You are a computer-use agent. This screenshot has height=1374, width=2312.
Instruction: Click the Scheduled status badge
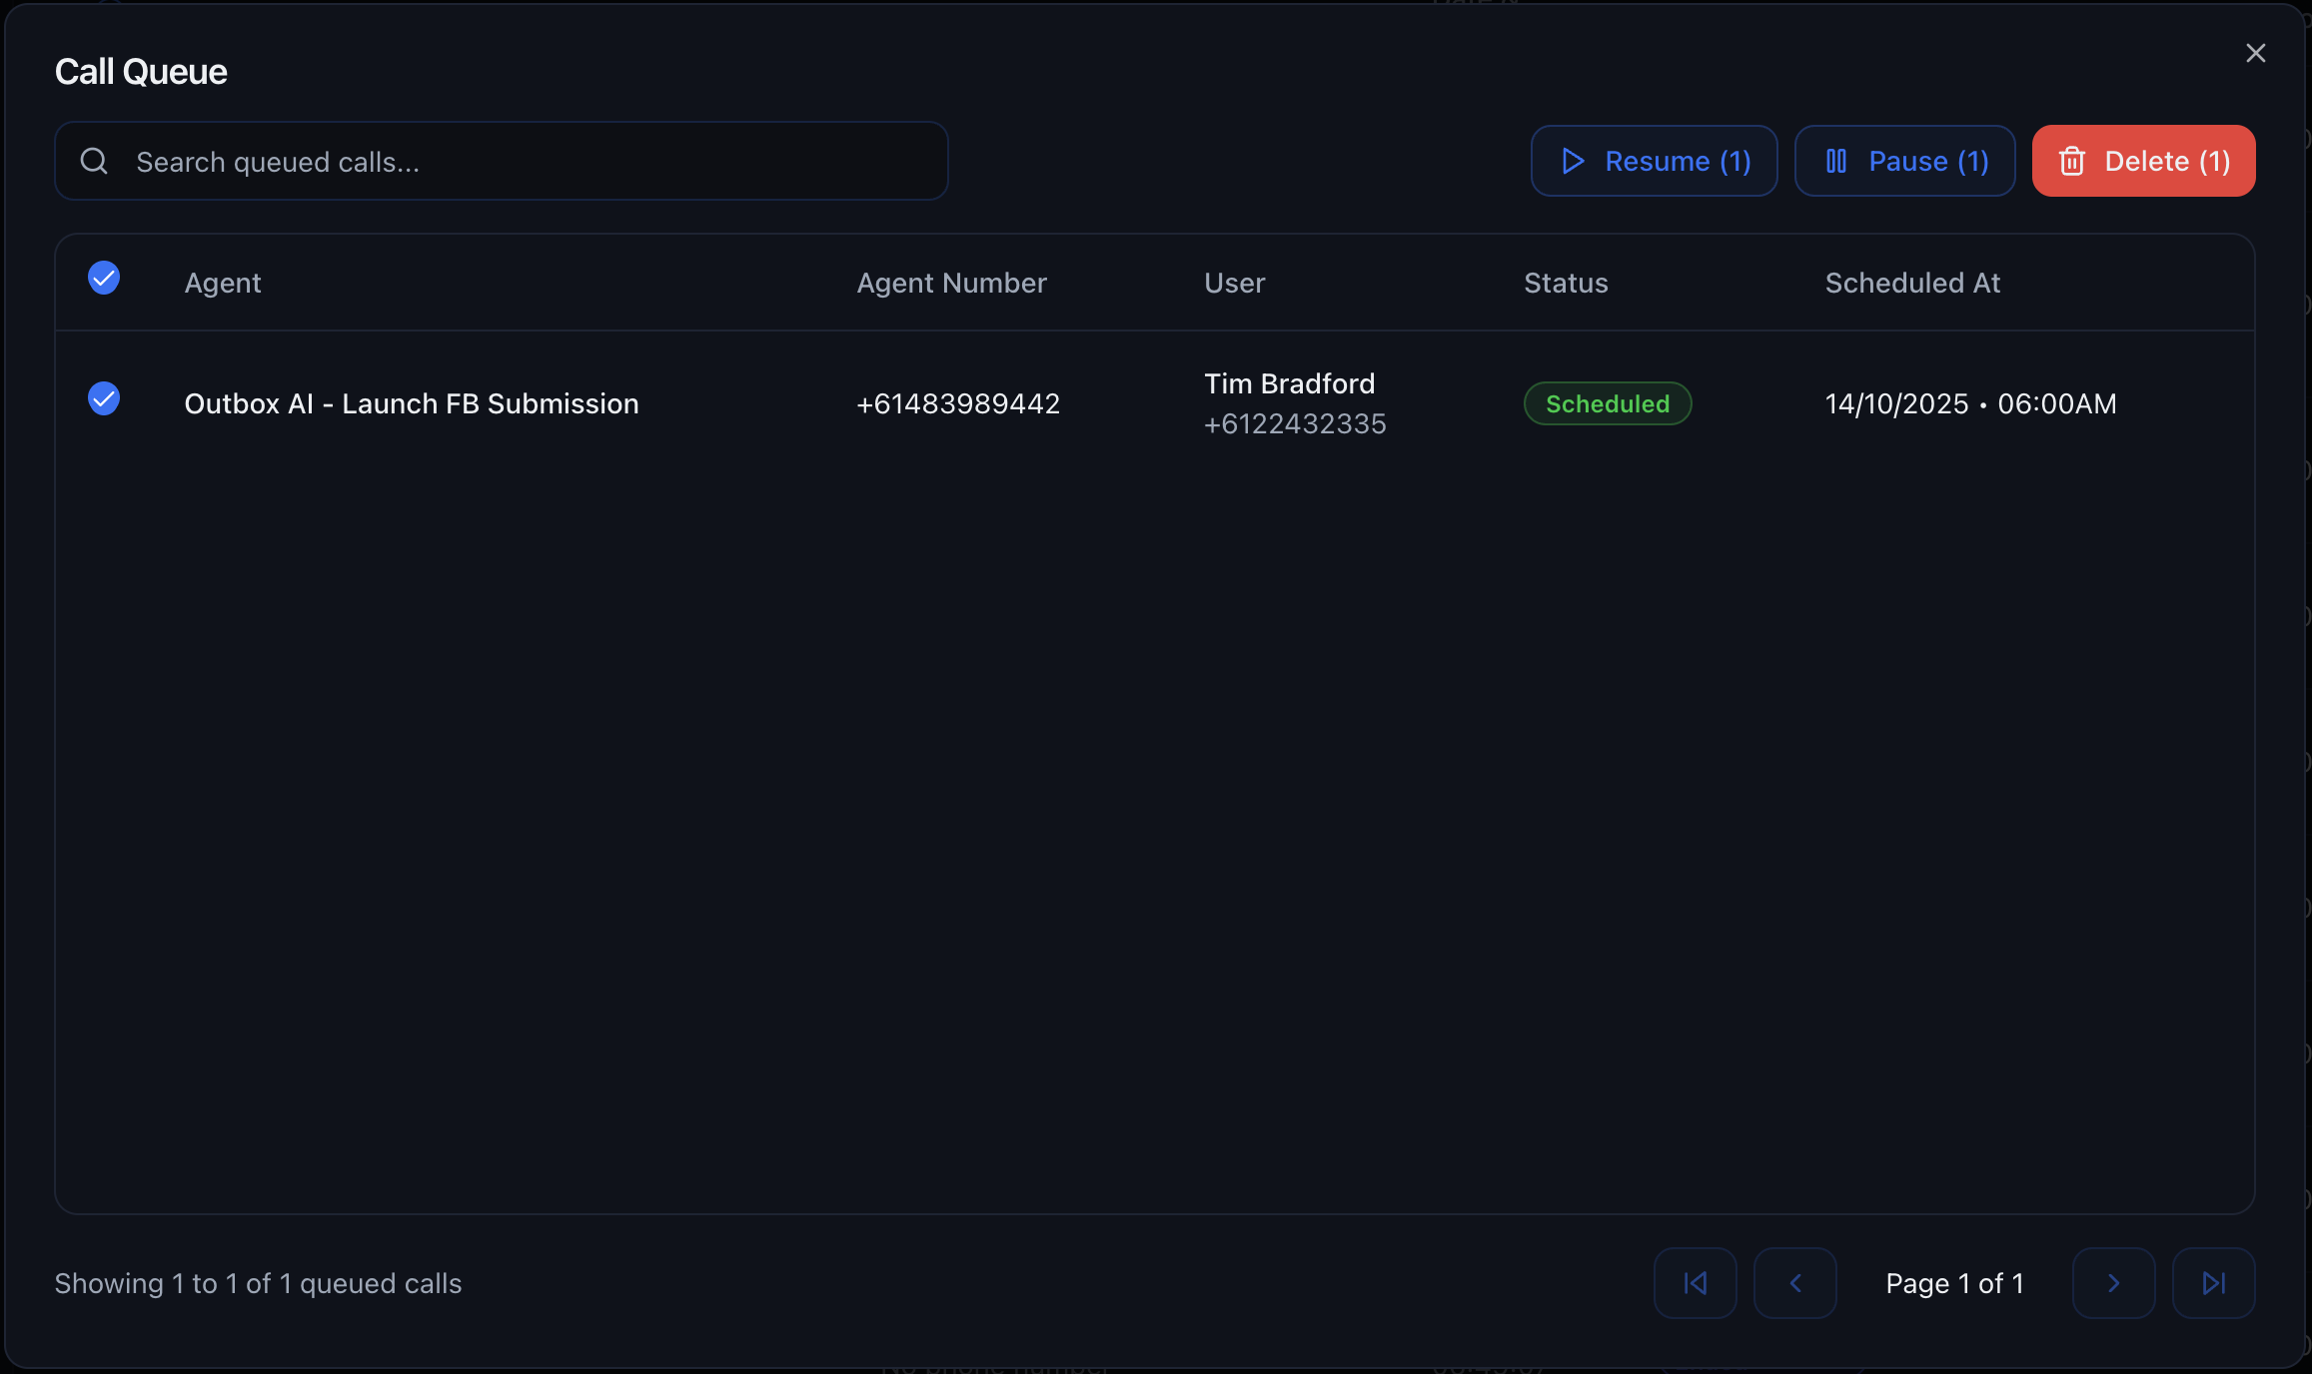1607,403
